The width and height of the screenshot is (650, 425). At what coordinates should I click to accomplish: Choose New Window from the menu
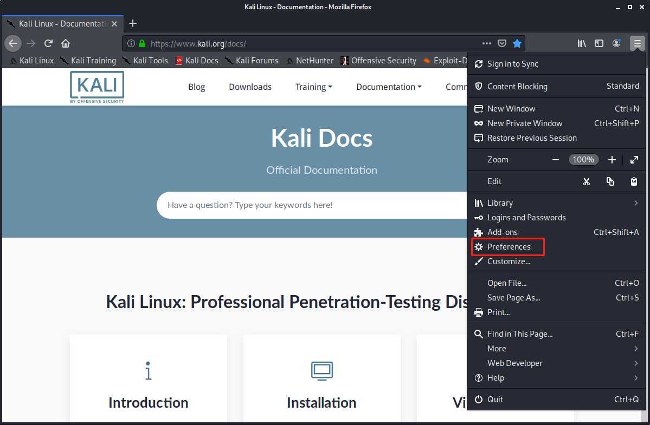point(556,109)
